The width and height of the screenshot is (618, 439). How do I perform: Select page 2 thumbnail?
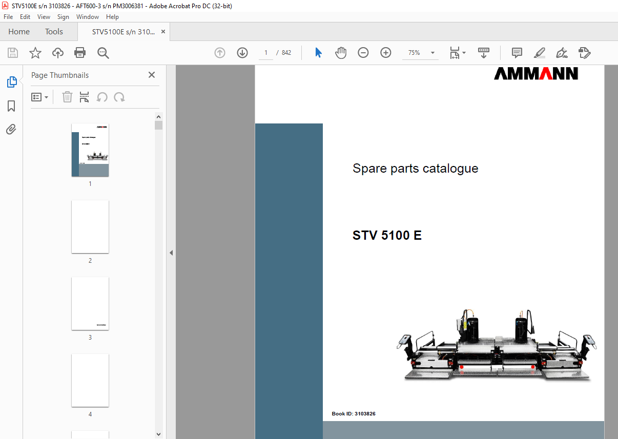(90, 227)
